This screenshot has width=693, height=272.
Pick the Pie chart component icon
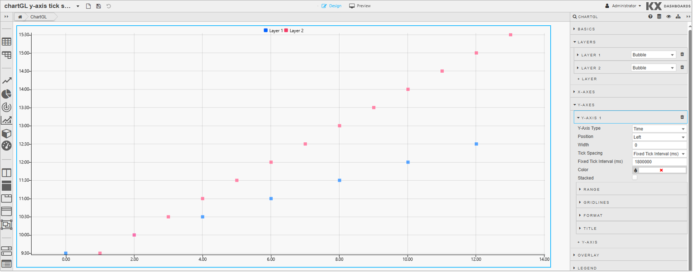(6, 94)
